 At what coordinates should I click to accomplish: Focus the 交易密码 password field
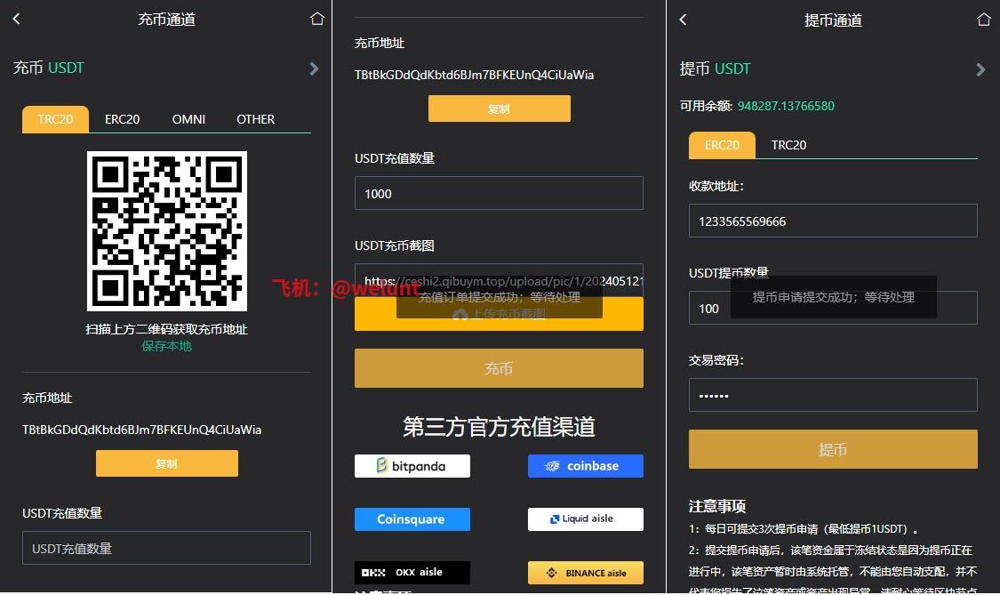tap(833, 395)
